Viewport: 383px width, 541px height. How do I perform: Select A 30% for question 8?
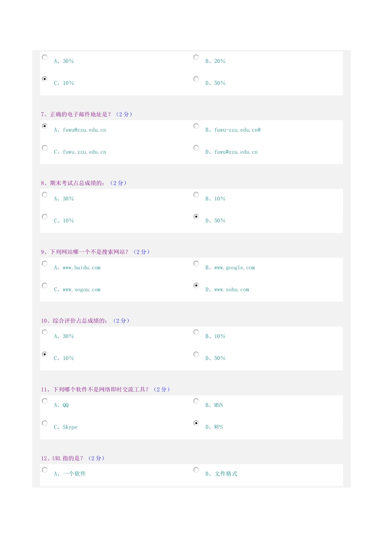pyautogui.click(x=45, y=195)
